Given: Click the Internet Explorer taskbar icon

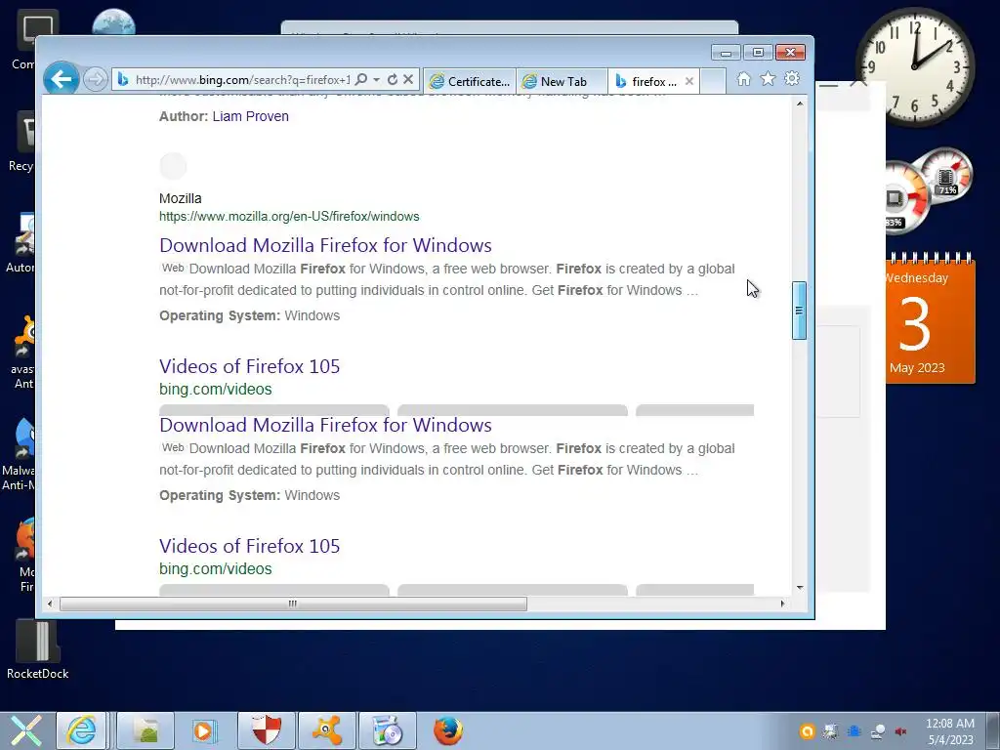Looking at the screenshot, I should [82, 730].
